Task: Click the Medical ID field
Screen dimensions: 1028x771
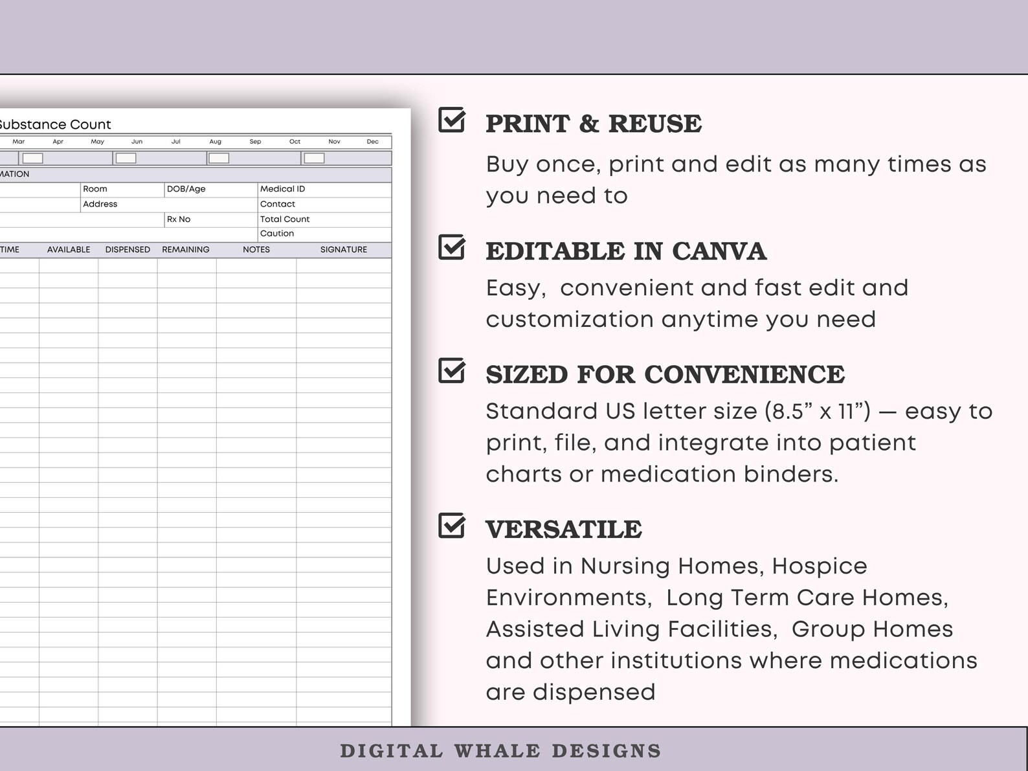Action: [324, 189]
